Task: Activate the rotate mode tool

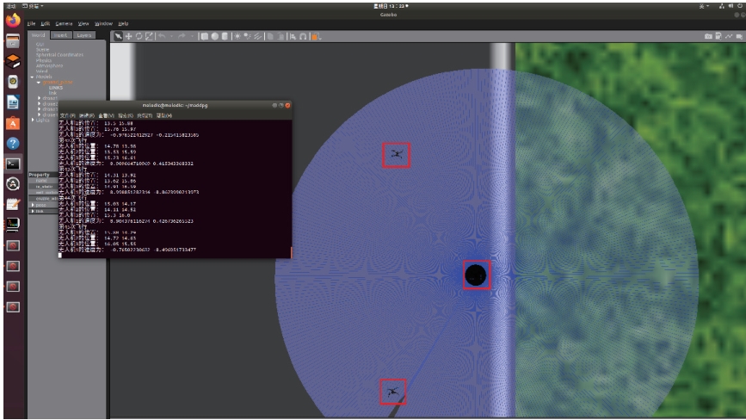Action: click(x=139, y=36)
